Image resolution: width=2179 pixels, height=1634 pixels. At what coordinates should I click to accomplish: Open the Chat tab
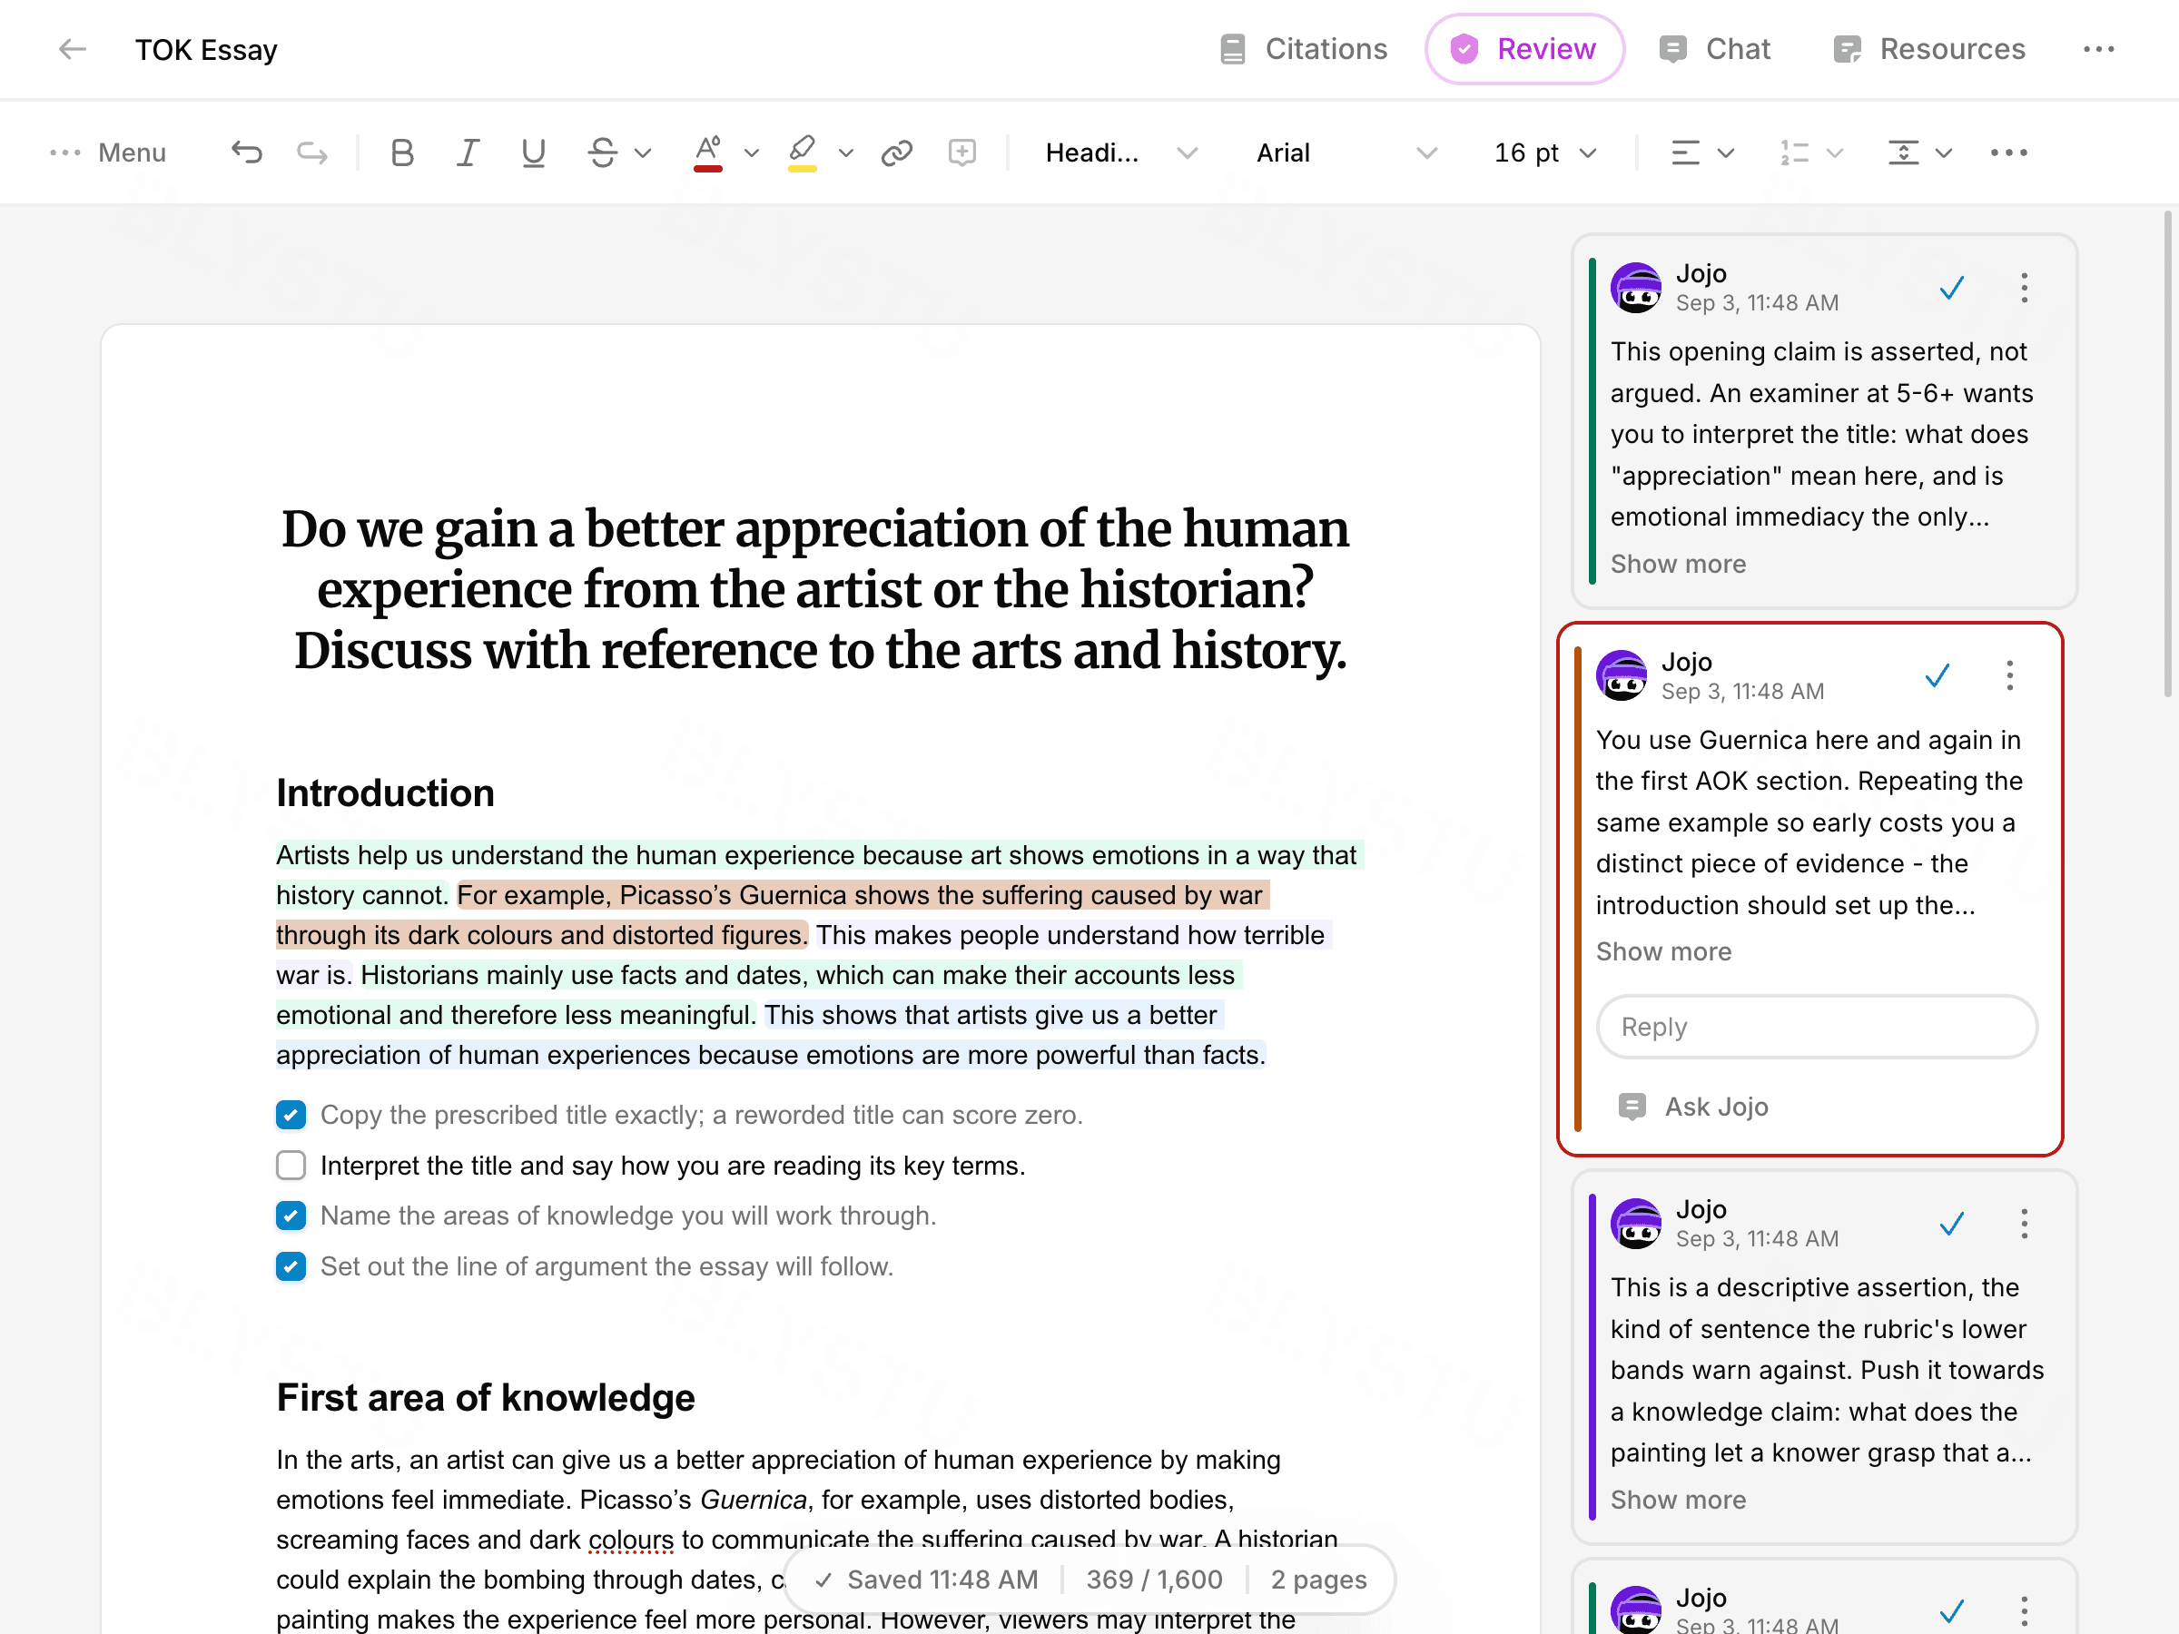[1714, 49]
